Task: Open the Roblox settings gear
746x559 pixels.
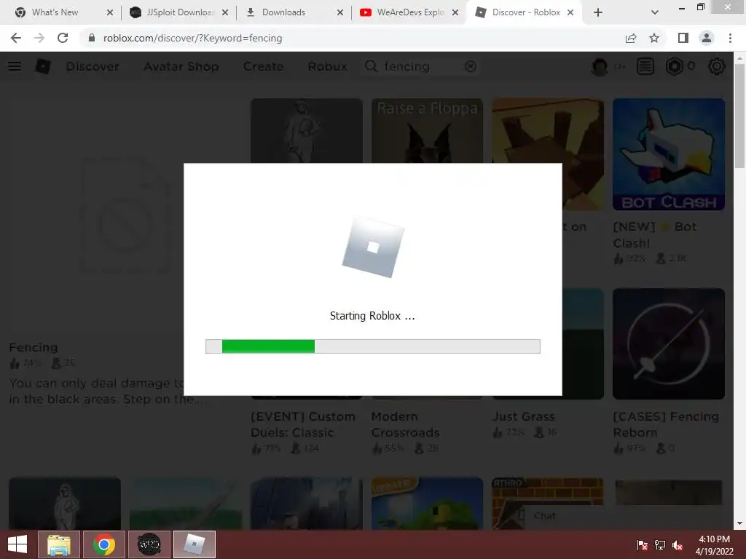Action: coord(717,66)
